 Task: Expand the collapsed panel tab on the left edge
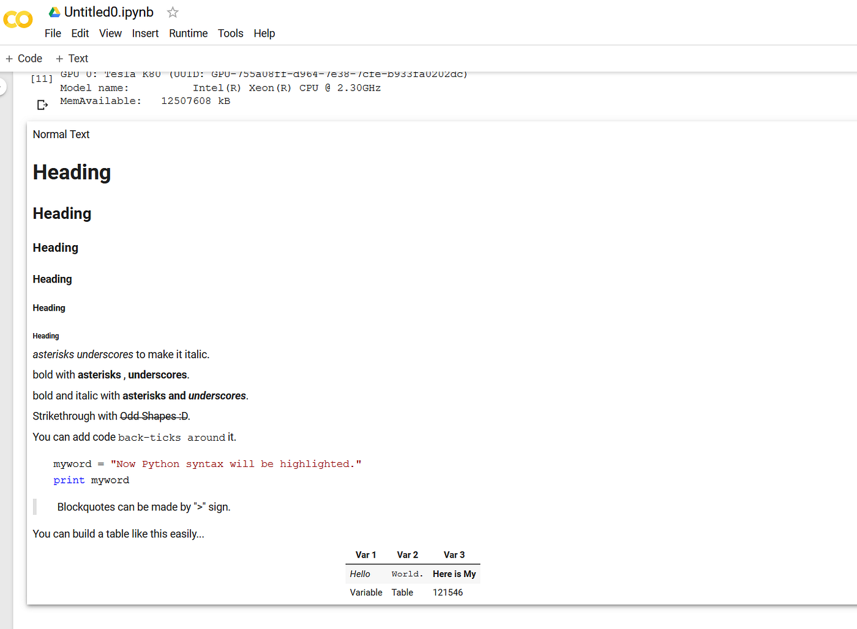click(2, 86)
